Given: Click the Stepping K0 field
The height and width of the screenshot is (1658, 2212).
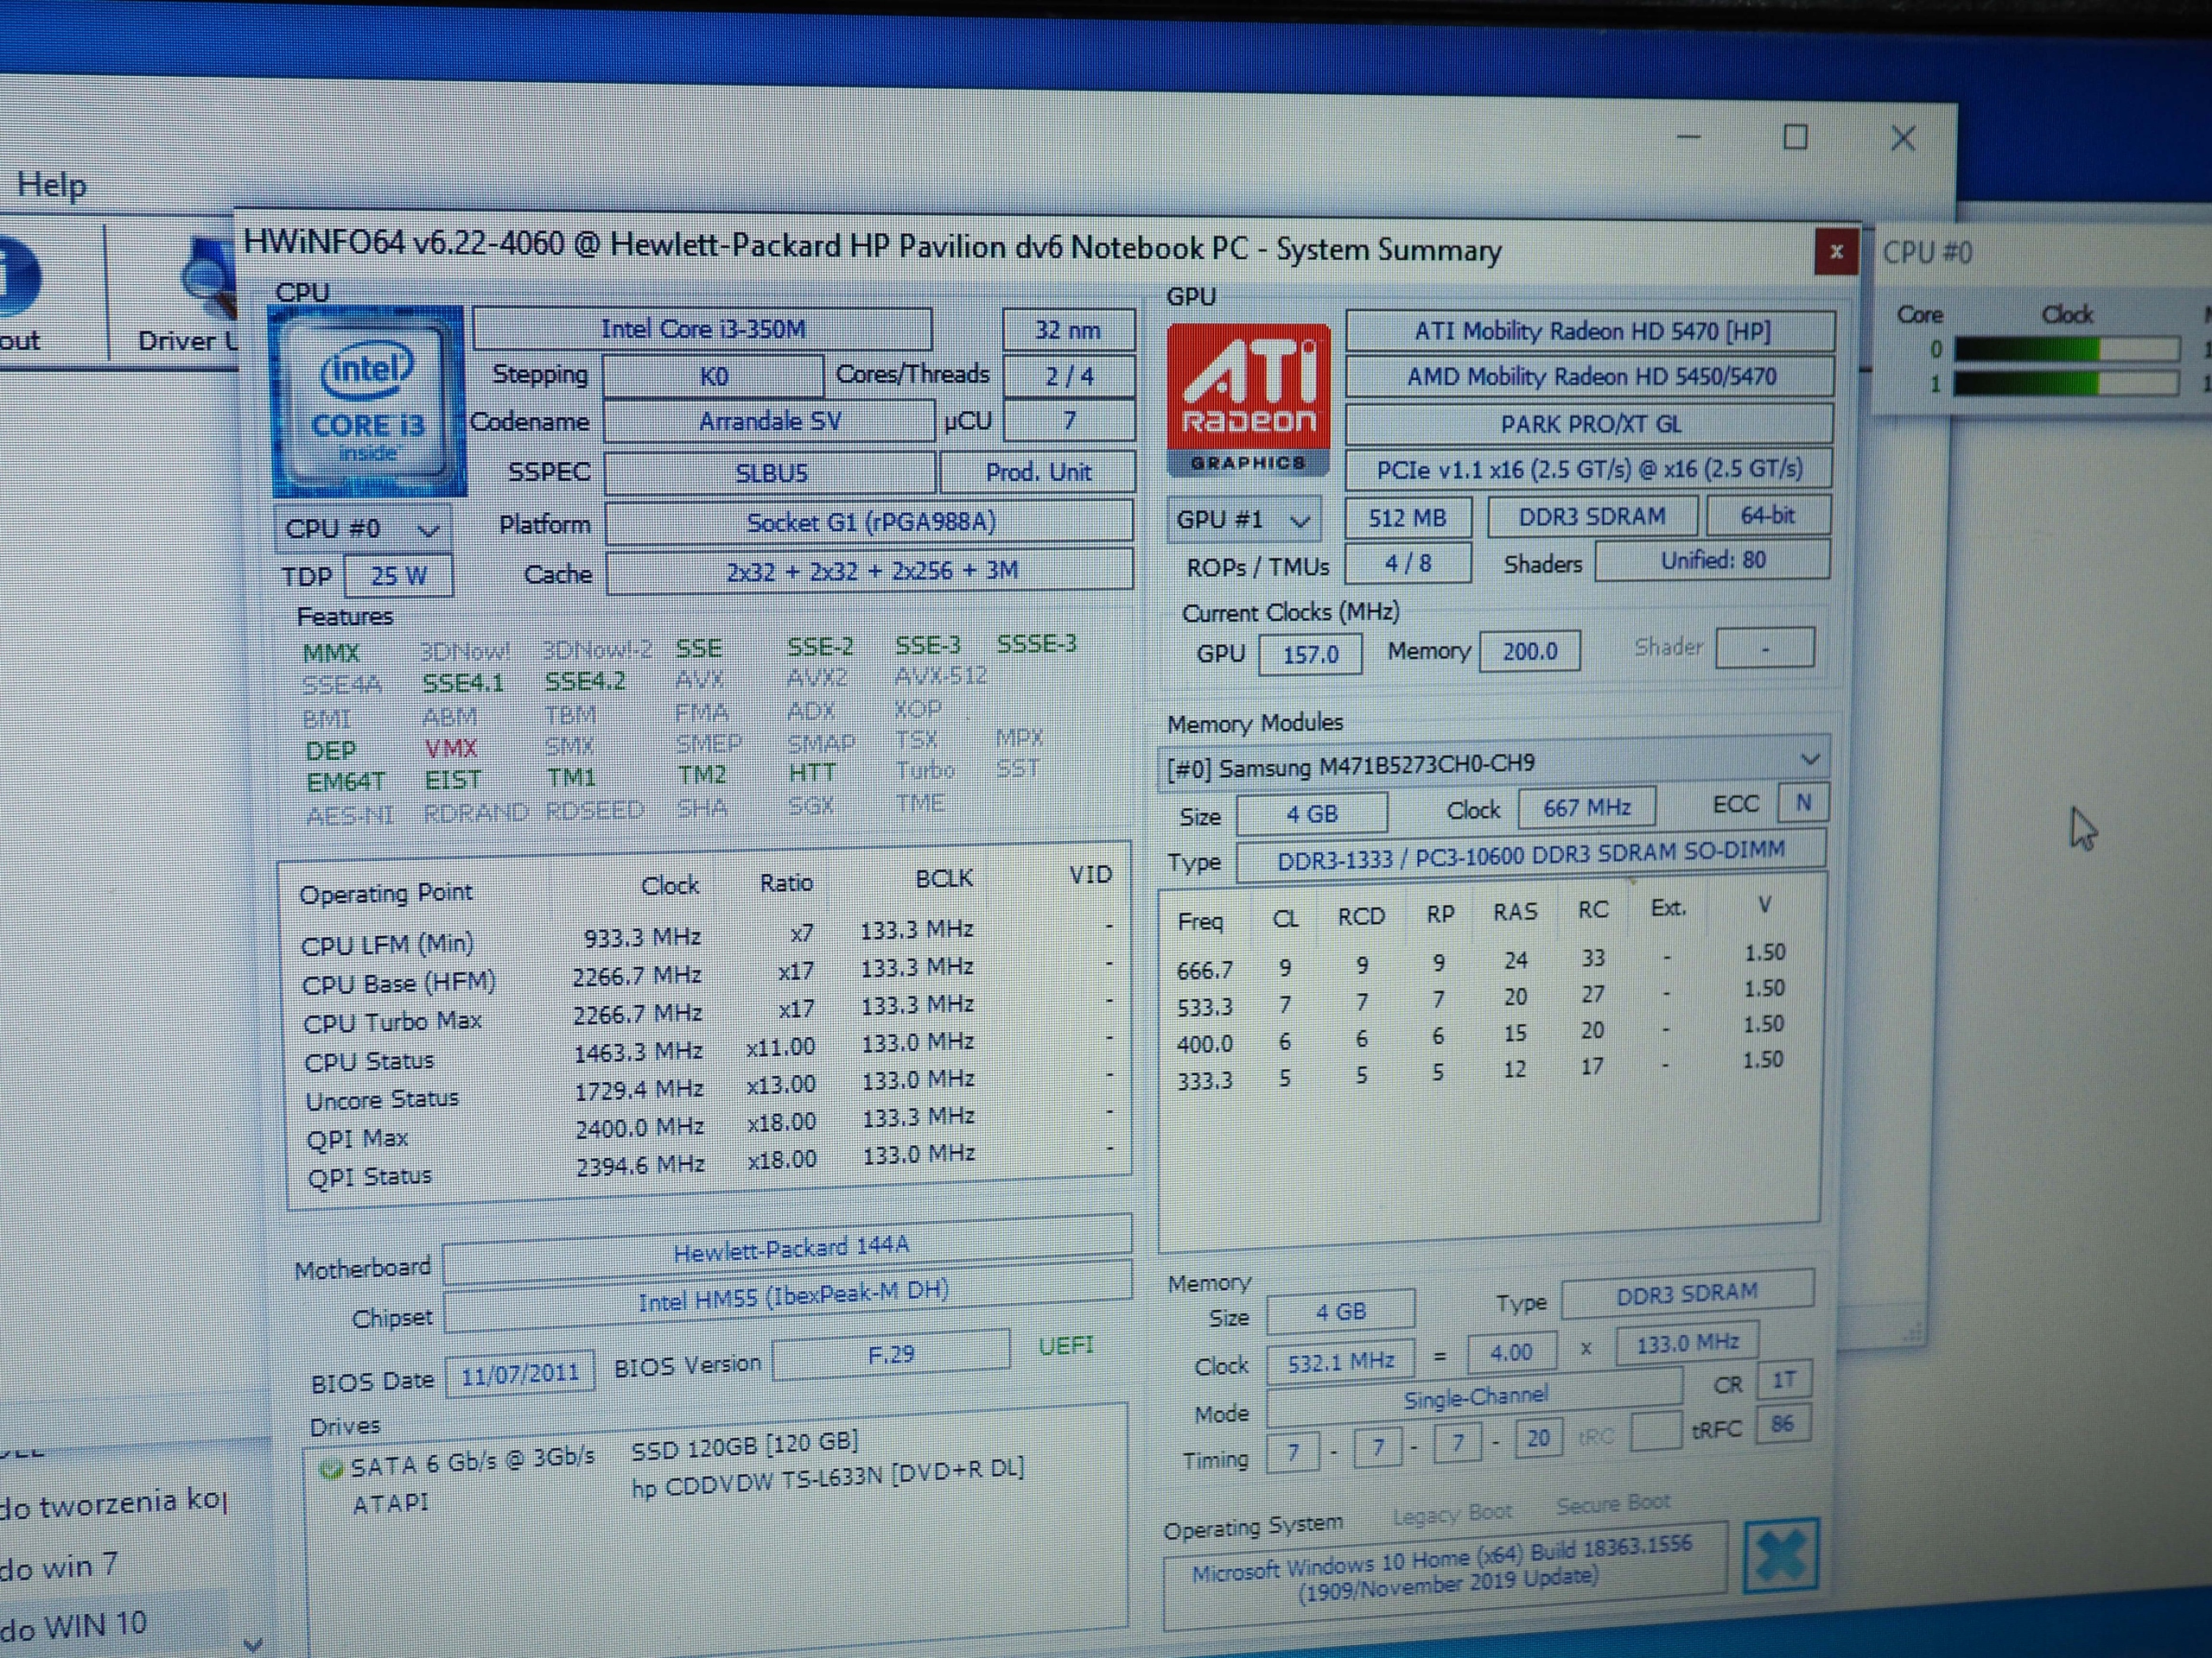Looking at the screenshot, I should [713, 376].
